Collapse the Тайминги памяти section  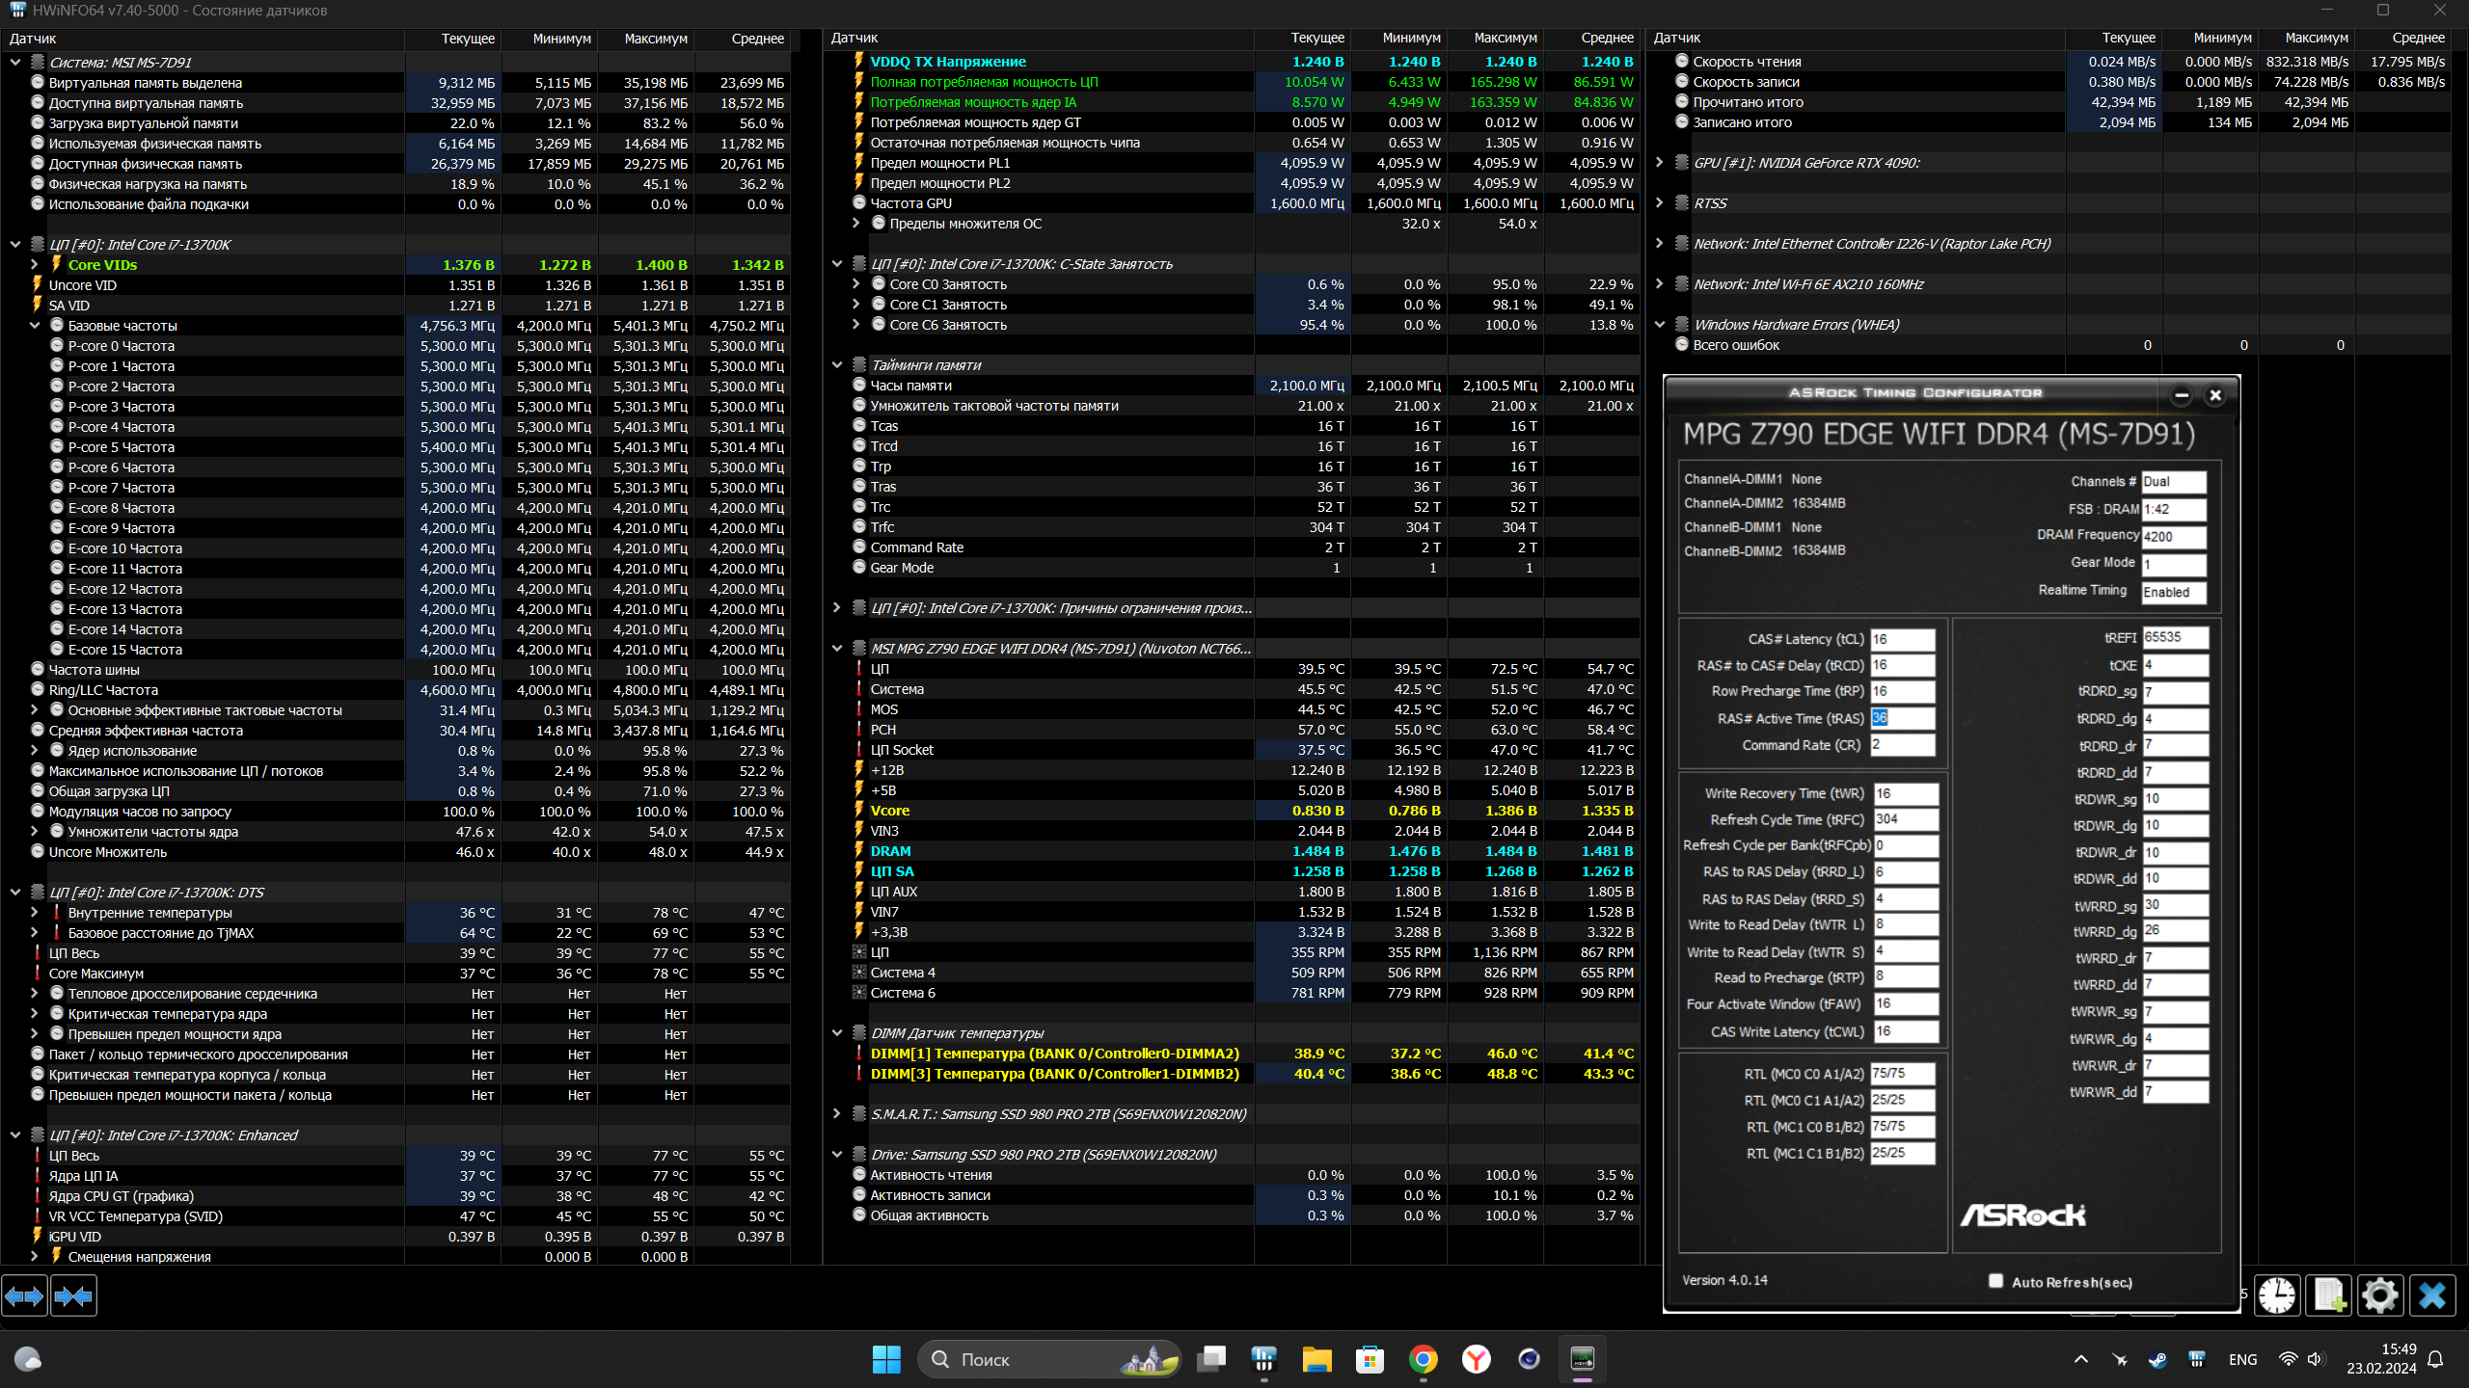click(837, 365)
